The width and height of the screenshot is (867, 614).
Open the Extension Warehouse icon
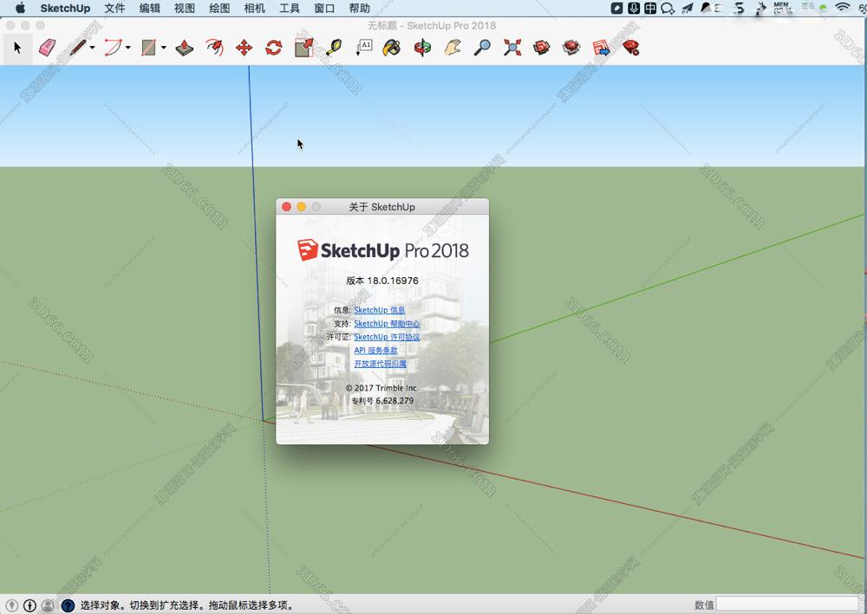point(571,48)
